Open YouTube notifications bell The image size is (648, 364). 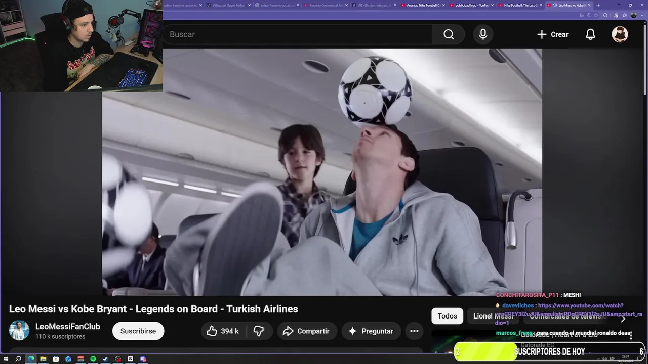pos(590,34)
